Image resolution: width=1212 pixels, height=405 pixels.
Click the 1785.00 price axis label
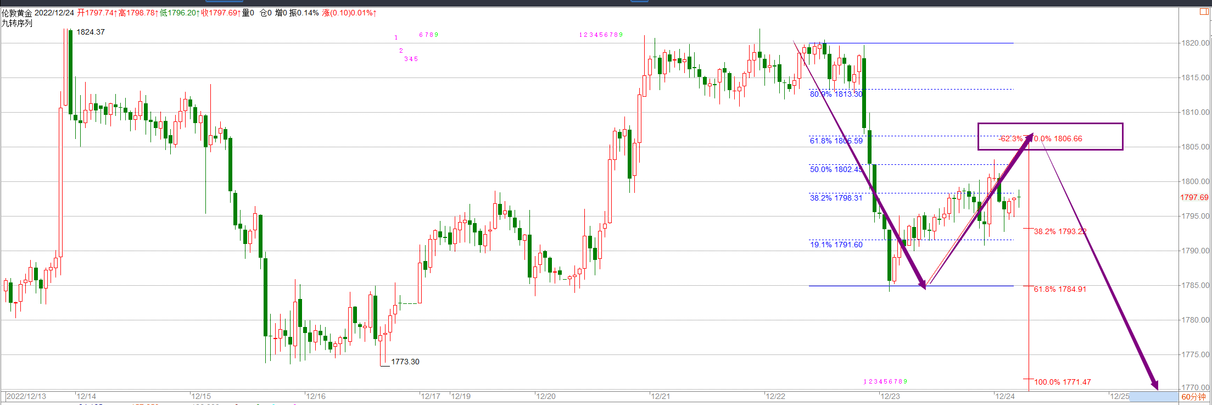(1195, 285)
